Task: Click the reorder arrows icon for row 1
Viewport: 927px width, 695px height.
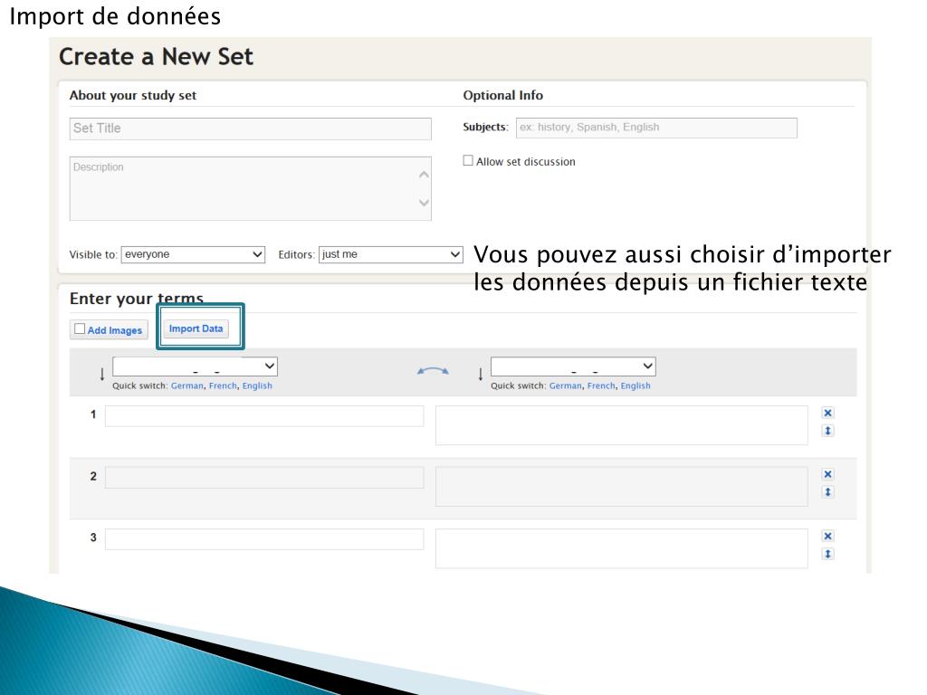Action: click(x=827, y=431)
